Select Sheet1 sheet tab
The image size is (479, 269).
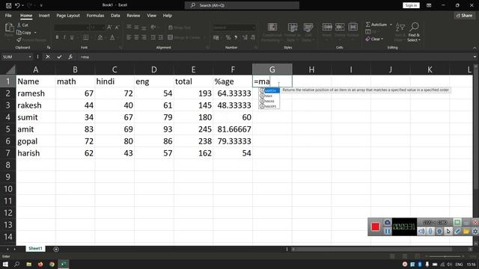pyautogui.click(x=35, y=249)
